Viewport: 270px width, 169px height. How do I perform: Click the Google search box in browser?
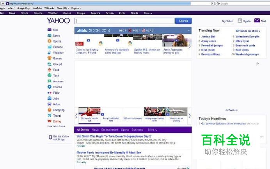pyautogui.click(x=243, y=4)
